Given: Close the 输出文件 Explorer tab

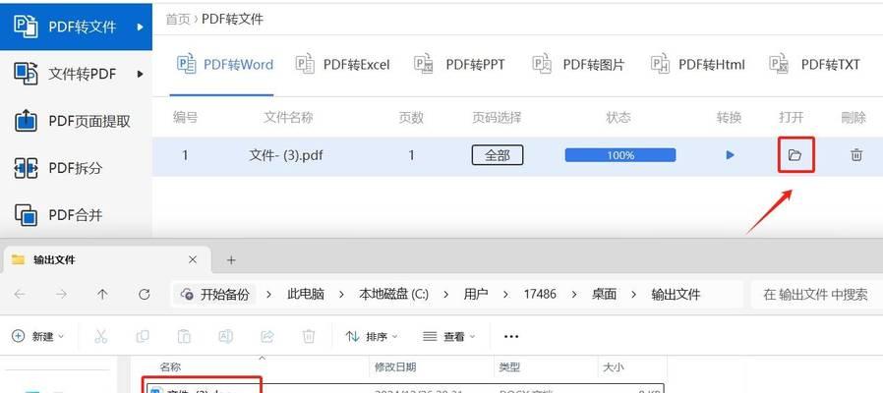Looking at the screenshot, I should tap(193, 259).
